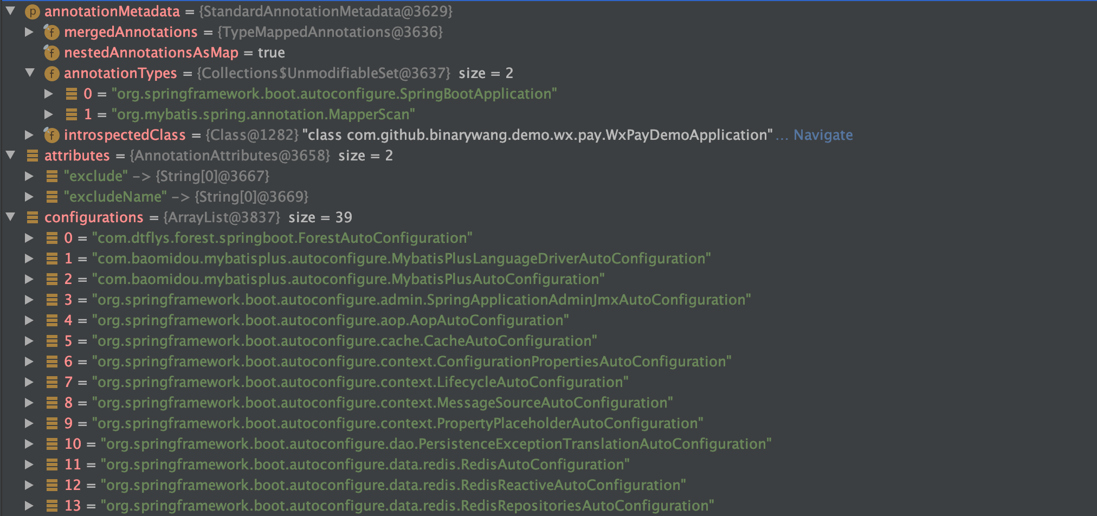Collapse the annotationTypes set

click(x=30, y=73)
